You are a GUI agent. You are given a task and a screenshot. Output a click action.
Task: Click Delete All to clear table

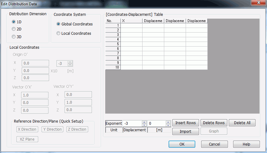pyautogui.click(x=242, y=123)
